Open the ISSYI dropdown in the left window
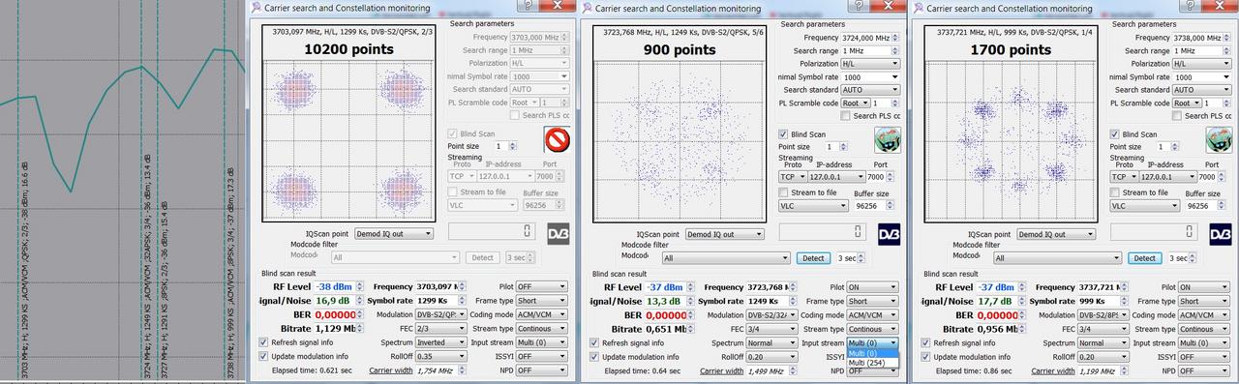This screenshot has height=384, width=1239. [541, 357]
